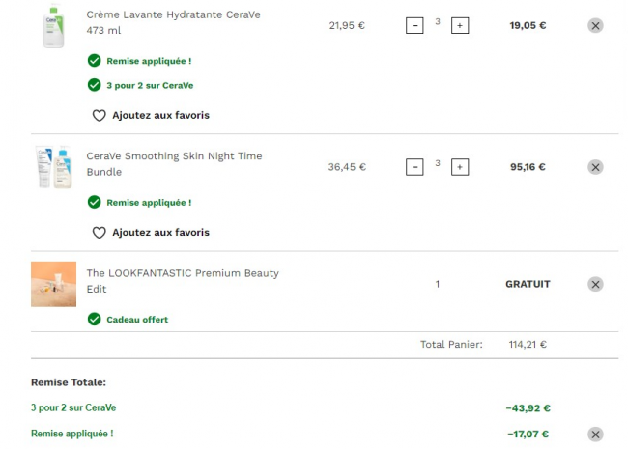628x449 pixels.
Task: Remove CeraVe Smoothing Skin Bundle from cart
Action: pyautogui.click(x=595, y=167)
